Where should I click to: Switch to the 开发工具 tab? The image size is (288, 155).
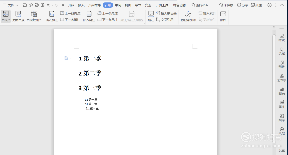tap(162, 5)
